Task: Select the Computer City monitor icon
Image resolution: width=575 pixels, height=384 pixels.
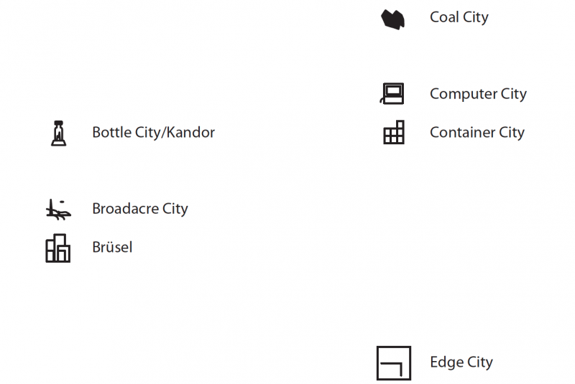Action: 392,94
